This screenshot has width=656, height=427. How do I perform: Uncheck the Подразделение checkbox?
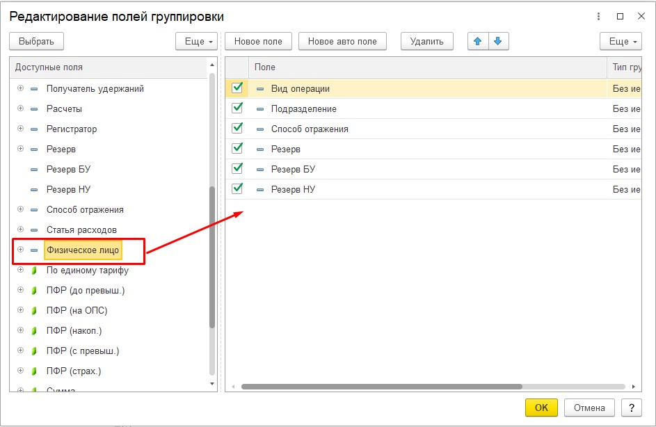[237, 108]
